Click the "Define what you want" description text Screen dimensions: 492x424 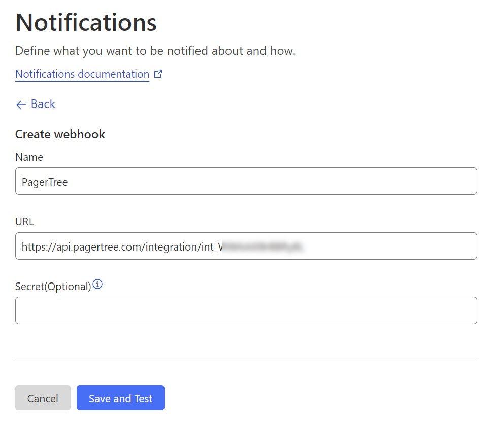click(x=155, y=51)
